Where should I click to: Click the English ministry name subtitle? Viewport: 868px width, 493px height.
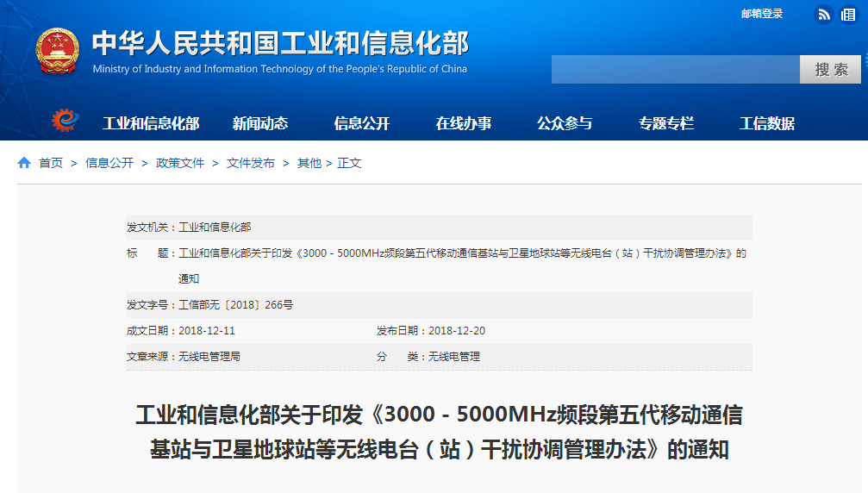pos(279,69)
